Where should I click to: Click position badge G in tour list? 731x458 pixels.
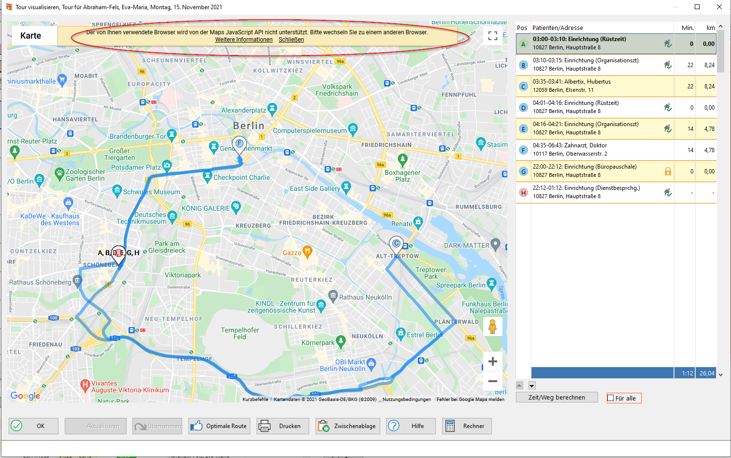point(523,172)
